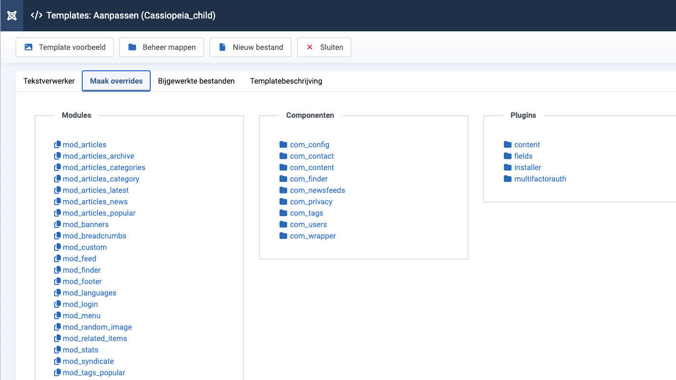Click the Beheer mappen button
The height and width of the screenshot is (380, 676).
tap(161, 47)
